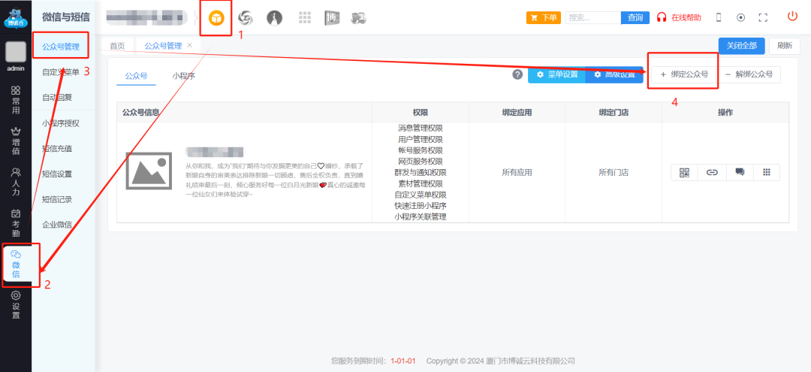Viewport: 811px width, 372px height.
Task: Open the orange cube module icon
Action: point(216,18)
